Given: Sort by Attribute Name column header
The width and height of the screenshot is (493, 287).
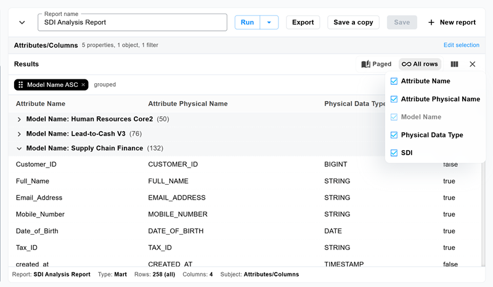Looking at the screenshot, I should pos(41,103).
